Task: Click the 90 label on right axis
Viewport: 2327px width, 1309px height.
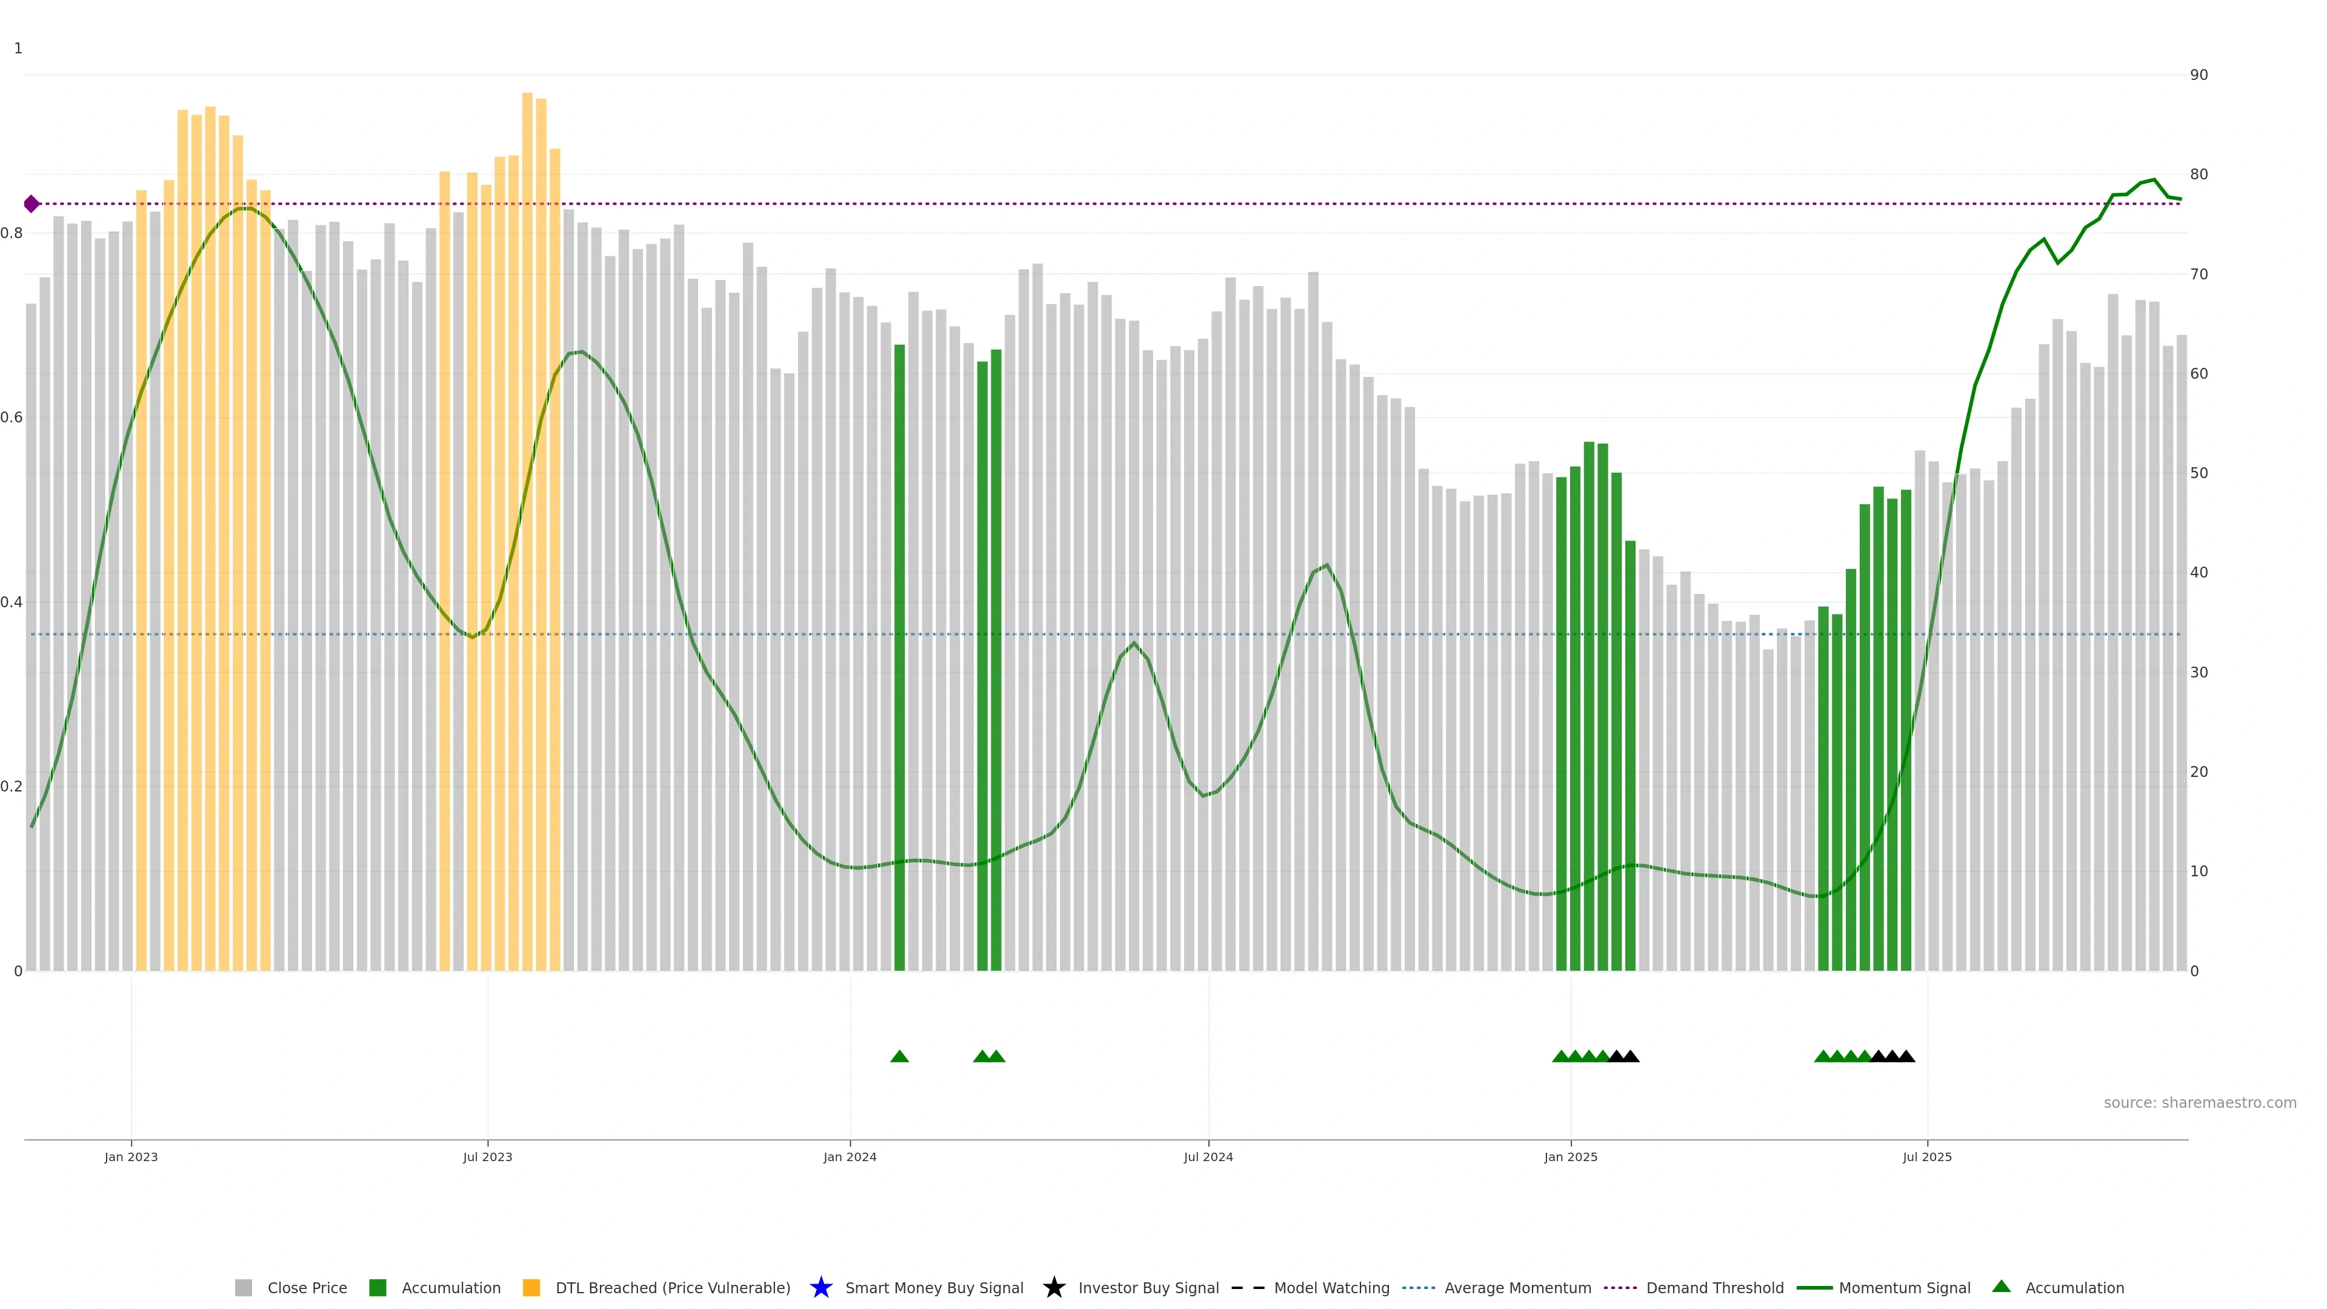Action: pos(2199,75)
